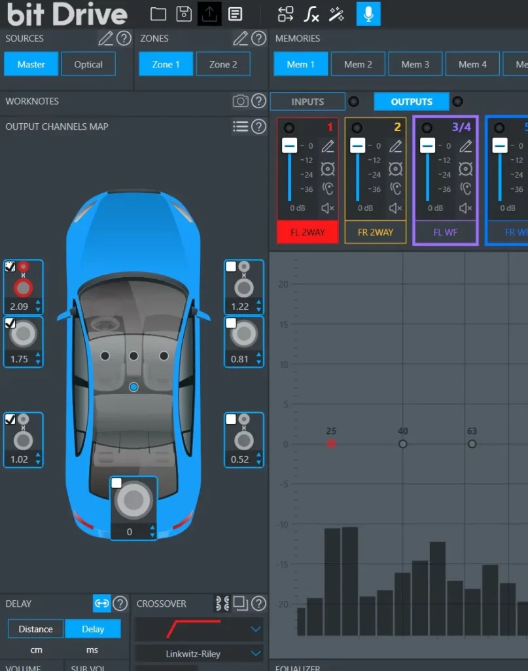Viewport: 528px width, 671px height.
Task: Decrease the 0.81 delay value stepper
Action: (x=258, y=362)
